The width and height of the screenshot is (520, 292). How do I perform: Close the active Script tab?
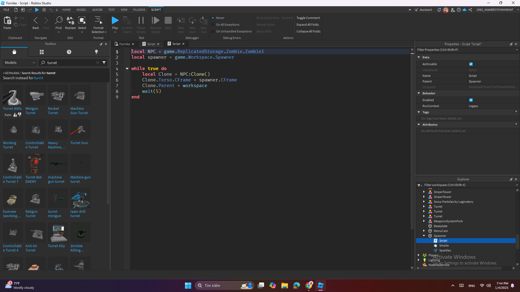(x=183, y=44)
